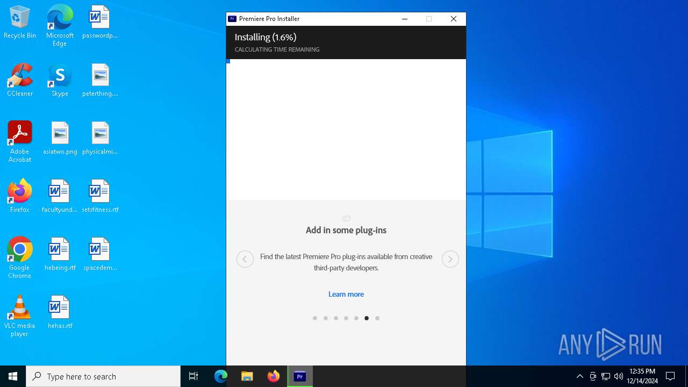
Task: Select the third slide indicator dot
Action: point(336,318)
